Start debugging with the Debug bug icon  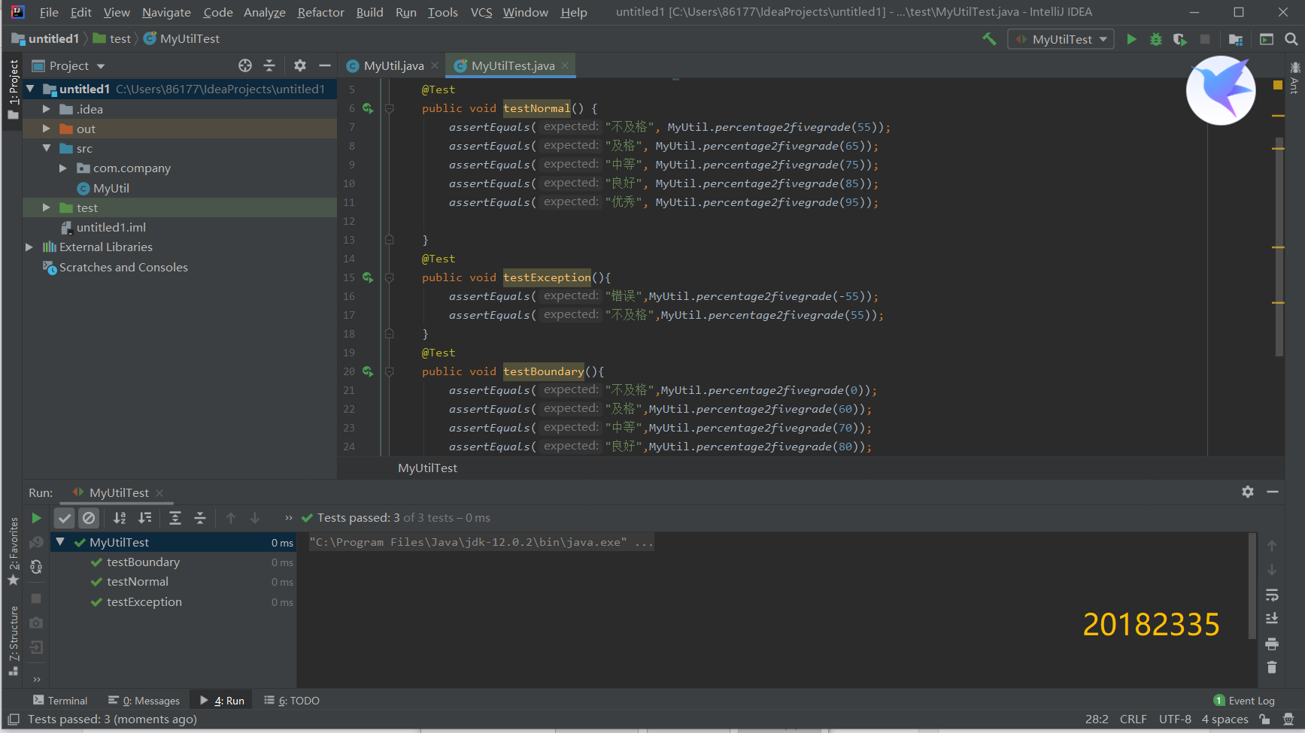coord(1156,39)
